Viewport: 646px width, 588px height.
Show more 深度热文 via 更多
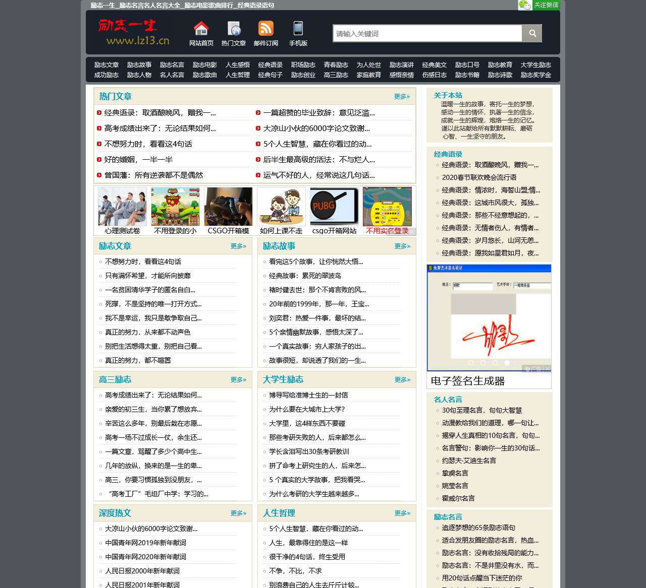(x=238, y=513)
